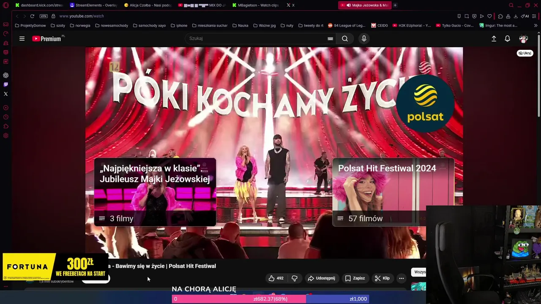Image resolution: width=541 pixels, height=304 pixels.
Task: Submit search with magnifier button
Action: 345,38
